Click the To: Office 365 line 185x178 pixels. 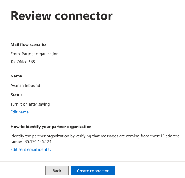(23, 62)
